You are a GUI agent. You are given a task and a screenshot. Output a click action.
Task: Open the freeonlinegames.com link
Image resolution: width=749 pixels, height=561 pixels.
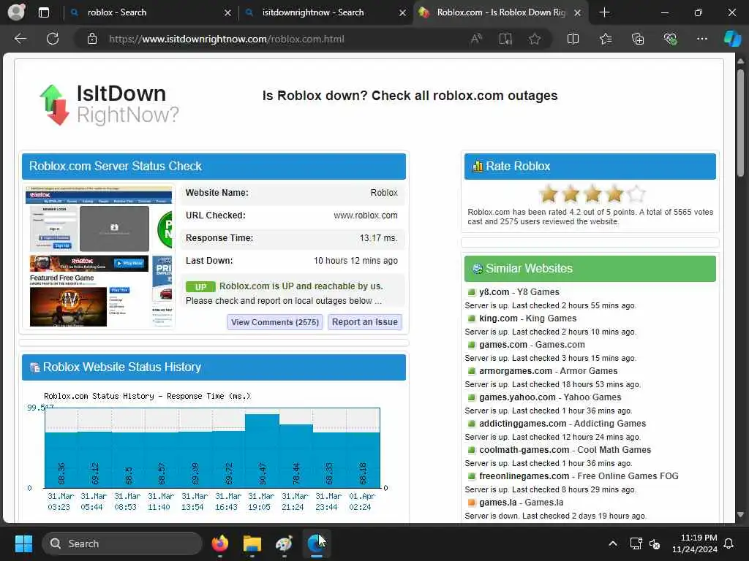[x=579, y=476]
